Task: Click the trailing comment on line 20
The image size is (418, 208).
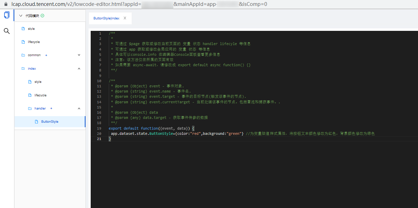Action: pos(310,133)
